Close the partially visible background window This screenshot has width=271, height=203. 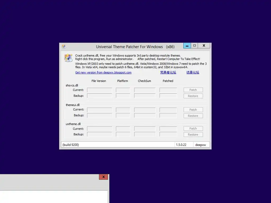click(x=103, y=177)
